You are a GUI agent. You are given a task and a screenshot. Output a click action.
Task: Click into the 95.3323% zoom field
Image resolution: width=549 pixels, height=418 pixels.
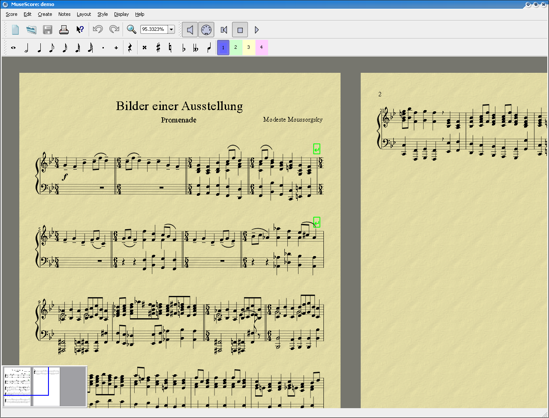click(x=154, y=30)
